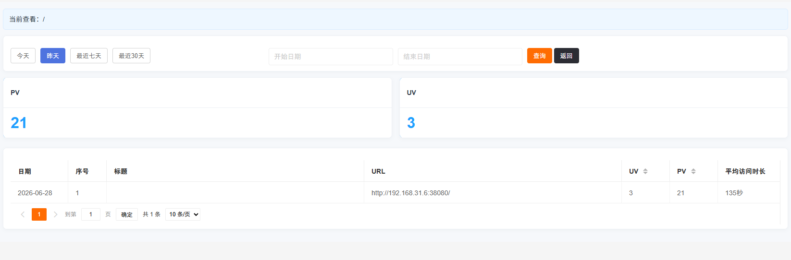
Task: Click the PV total value 21
Action: (19, 123)
